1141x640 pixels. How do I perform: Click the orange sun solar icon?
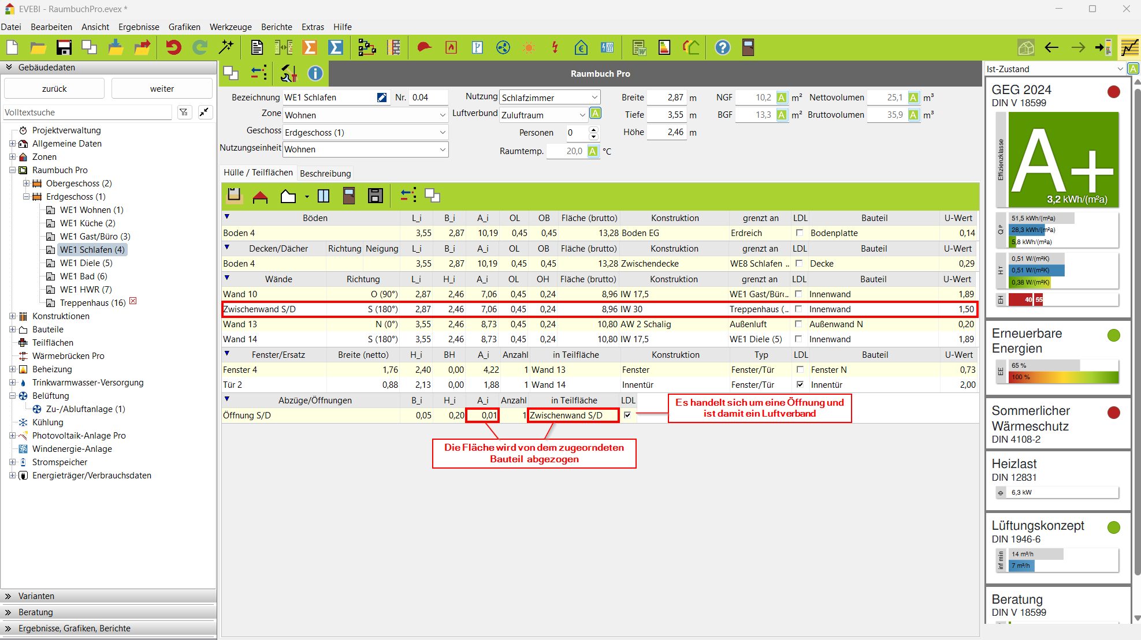529,47
